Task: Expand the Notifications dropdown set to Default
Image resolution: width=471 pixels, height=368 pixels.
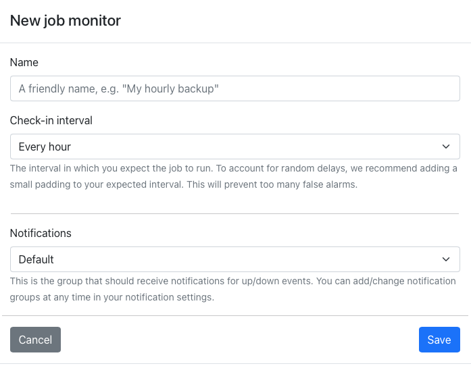Action: pyautogui.click(x=235, y=259)
